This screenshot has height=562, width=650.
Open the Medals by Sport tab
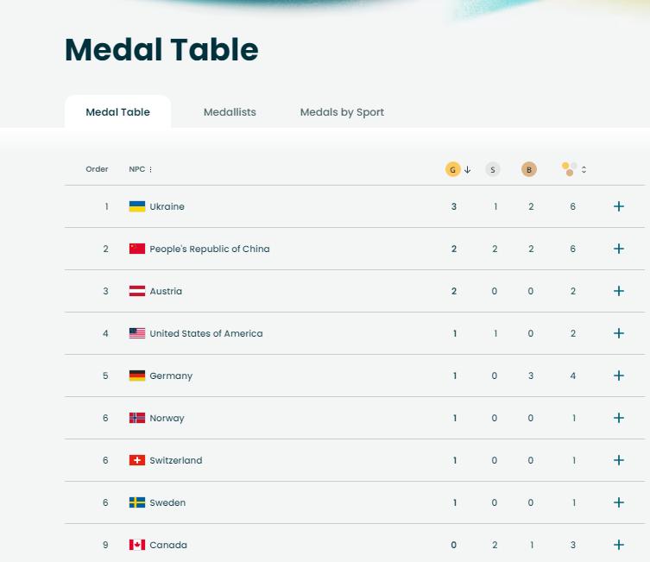[x=342, y=112]
